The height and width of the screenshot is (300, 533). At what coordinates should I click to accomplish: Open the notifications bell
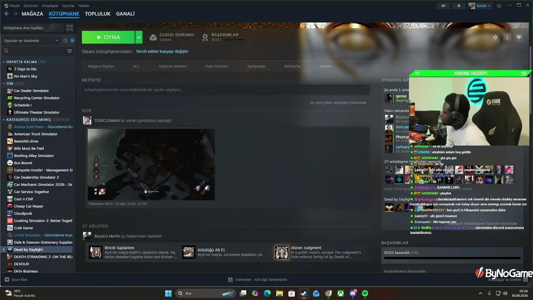pyautogui.click(x=459, y=6)
